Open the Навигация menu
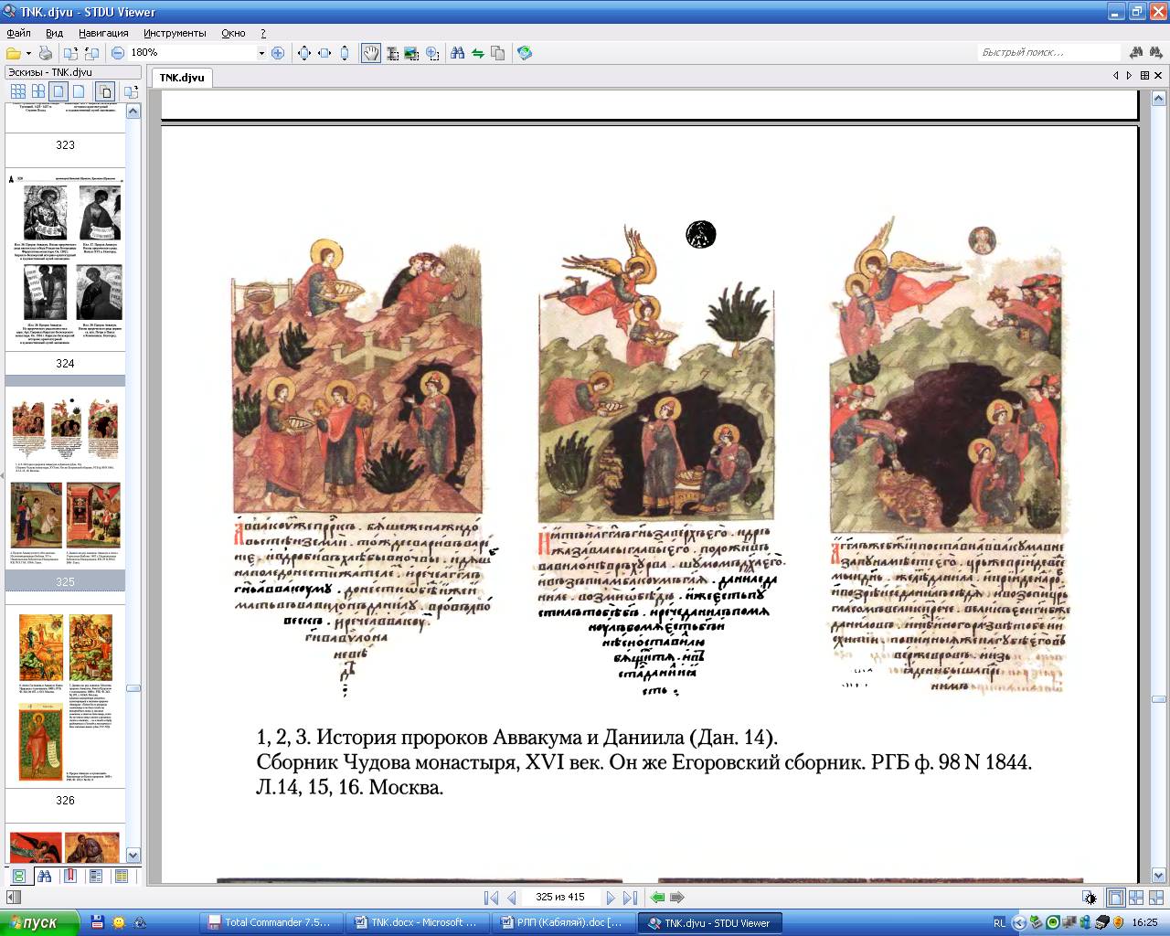Screen dimensions: 1170x936 pos(103,33)
